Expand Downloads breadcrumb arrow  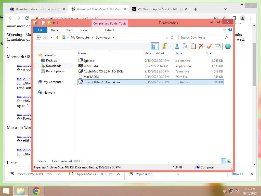click(113, 38)
